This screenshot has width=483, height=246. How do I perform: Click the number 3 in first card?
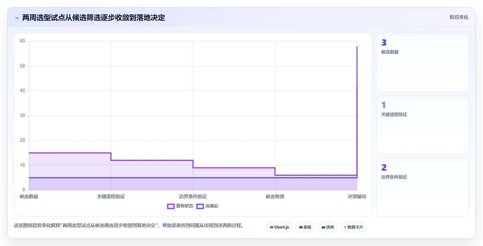pyautogui.click(x=384, y=43)
